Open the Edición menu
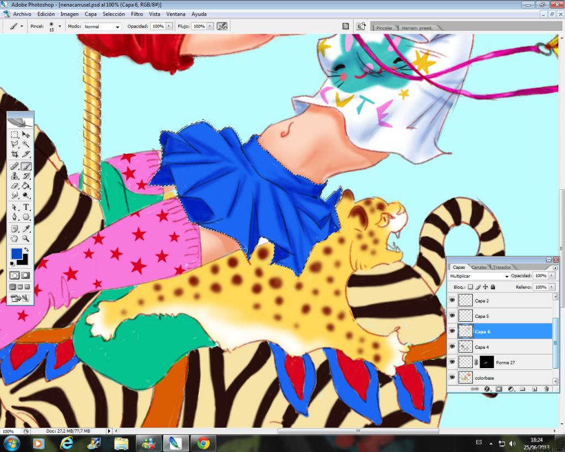The width and height of the screenshot is (565, 452). point(46,14)
